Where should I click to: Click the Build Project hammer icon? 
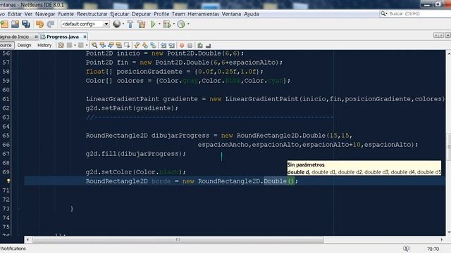tap(130, 25)
